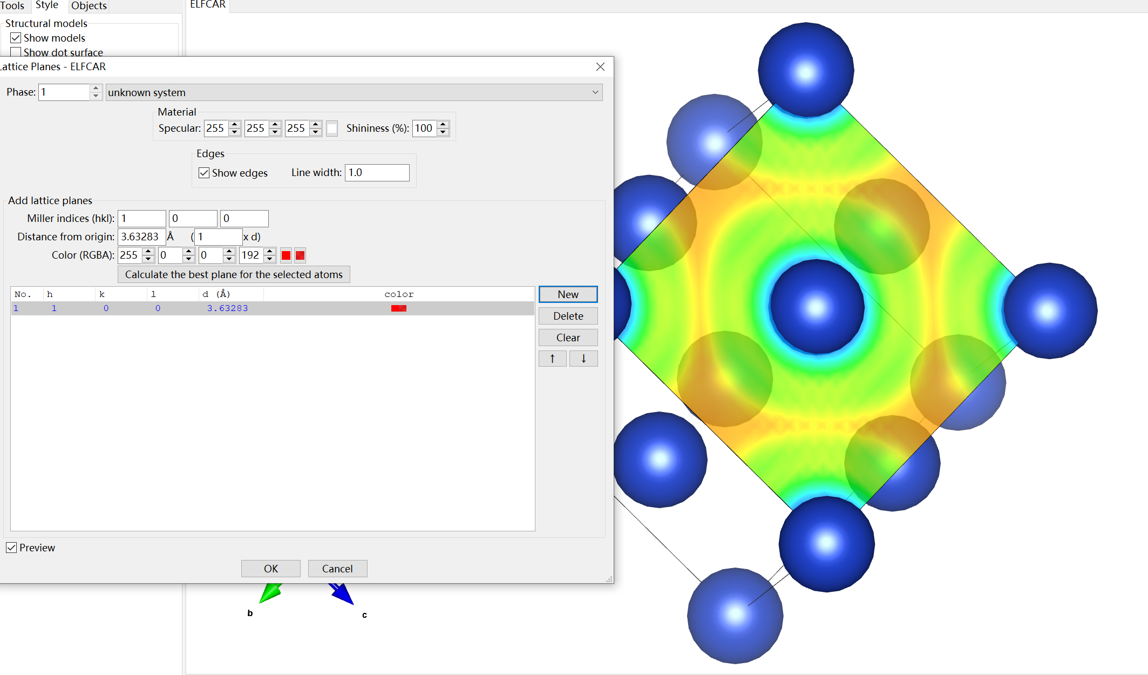The image size is (1148, 675).
Task: Click the first red color swatch
Action: [x=286, y=255]
